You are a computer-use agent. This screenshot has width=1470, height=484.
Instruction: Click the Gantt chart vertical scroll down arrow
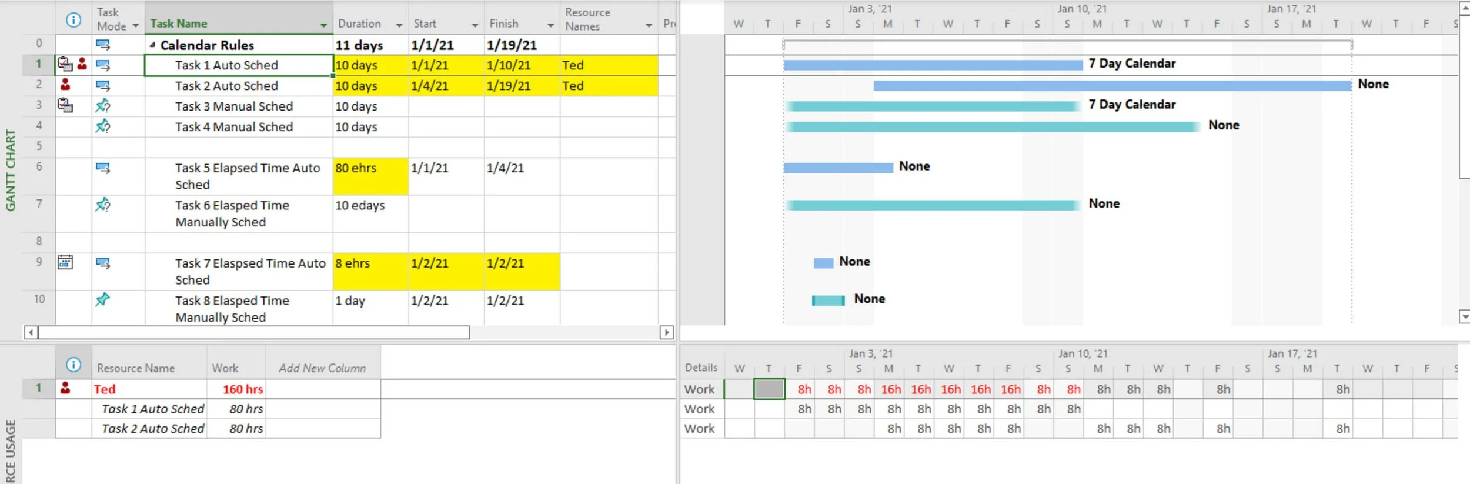1465,317
